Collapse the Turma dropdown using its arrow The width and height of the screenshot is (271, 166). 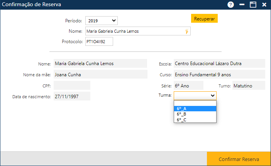(x=212, y=95)
